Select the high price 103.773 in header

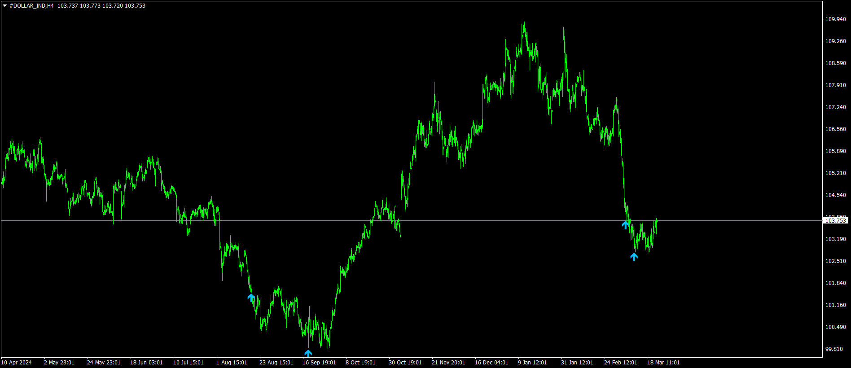[x=90, y=6]
